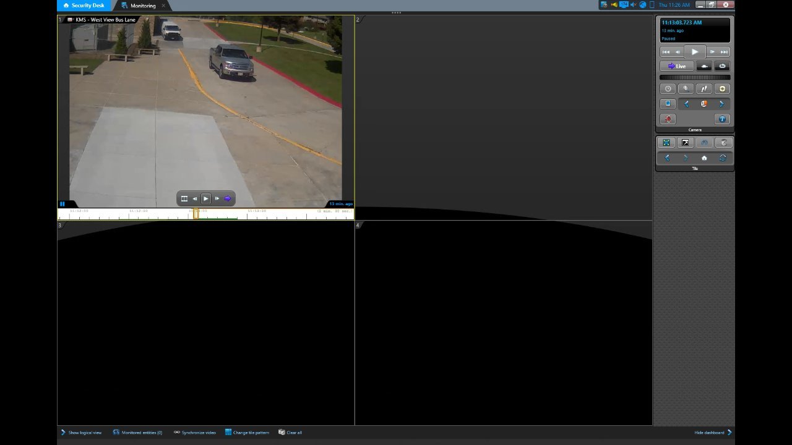Click the first tray icon with gear
The image size is (792, 445).
point(604,5)
